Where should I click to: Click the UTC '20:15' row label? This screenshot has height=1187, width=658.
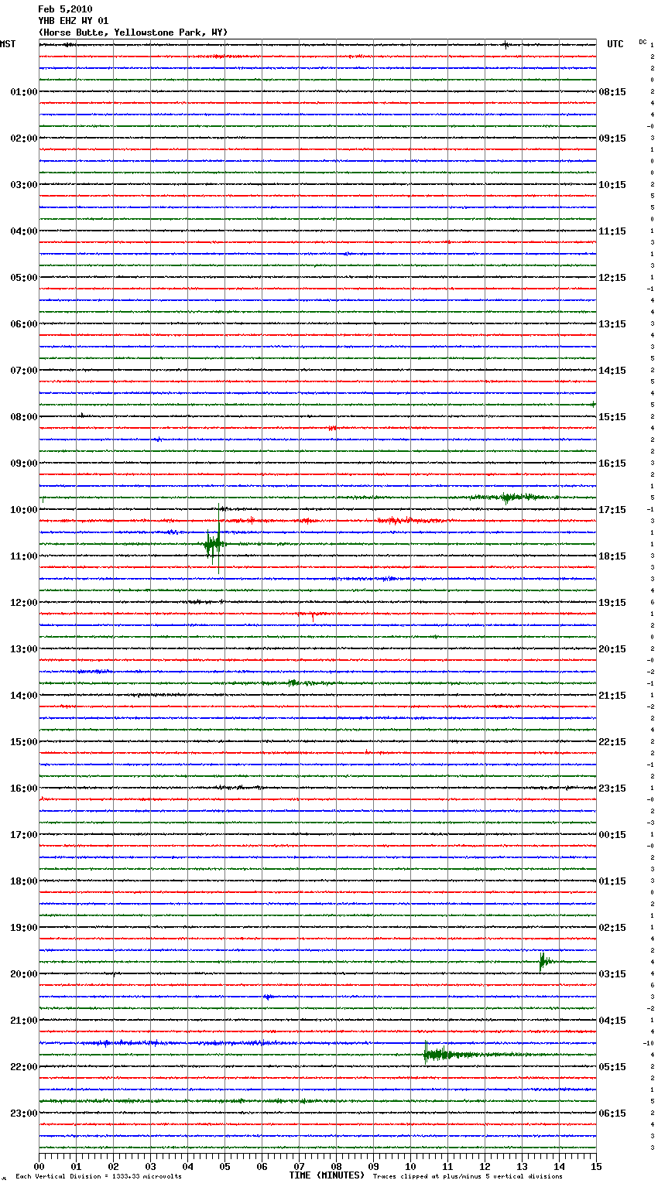pos(612,649)
